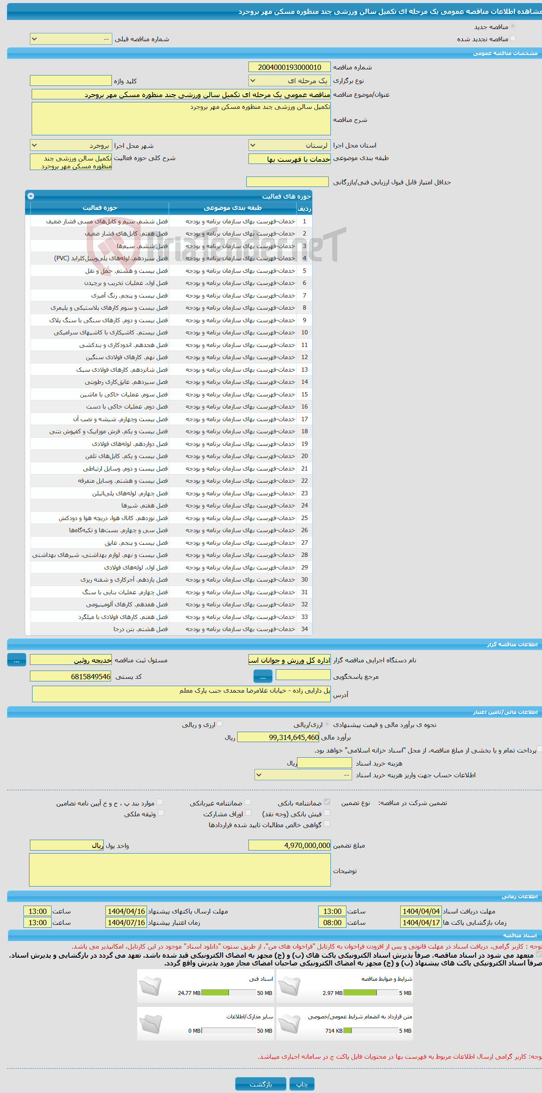Screen dimensions: 542x1093
Task: Click the 08:00 opening time field
Action: (332, 923)
